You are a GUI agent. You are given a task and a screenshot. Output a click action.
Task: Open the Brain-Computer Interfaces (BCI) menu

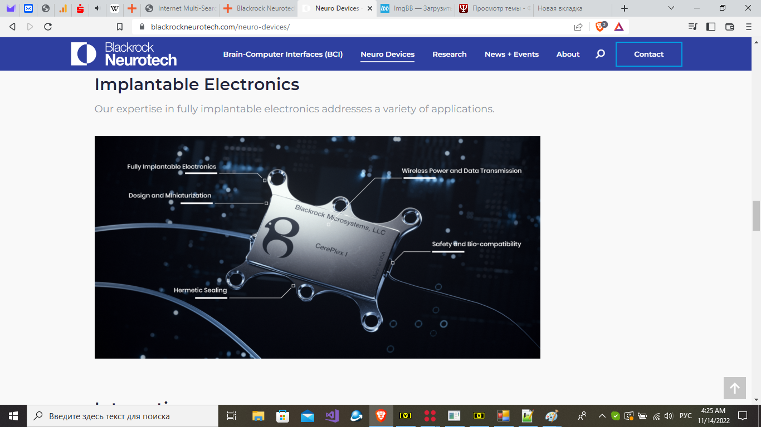coord(283,54)
